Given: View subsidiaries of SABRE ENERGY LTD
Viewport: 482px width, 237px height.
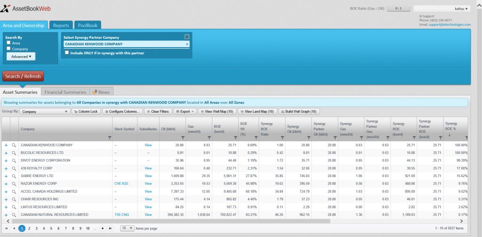Looking at the screenshot, I should coord(148,176).
